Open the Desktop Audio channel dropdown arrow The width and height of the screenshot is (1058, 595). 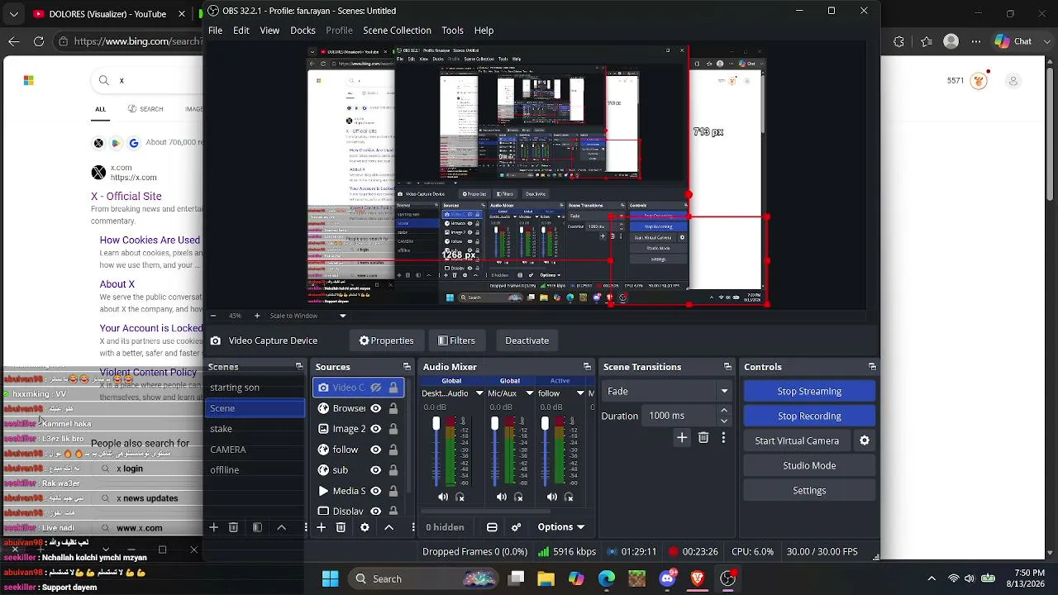[x=479, y=393]
